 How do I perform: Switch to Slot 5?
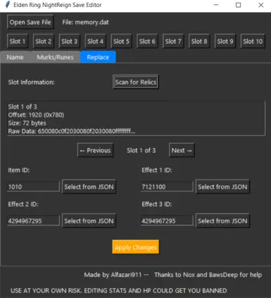(x=121, y=42)
